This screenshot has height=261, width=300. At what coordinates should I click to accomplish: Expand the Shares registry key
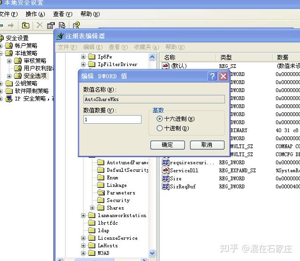[92, 208]
